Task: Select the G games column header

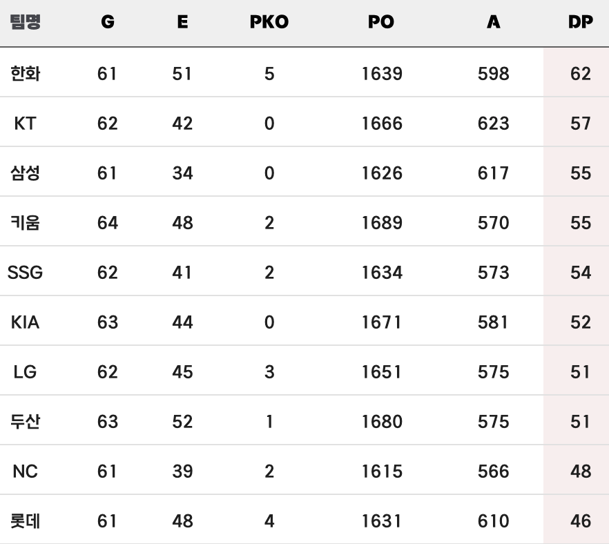Action: click(x=108, y=21)
